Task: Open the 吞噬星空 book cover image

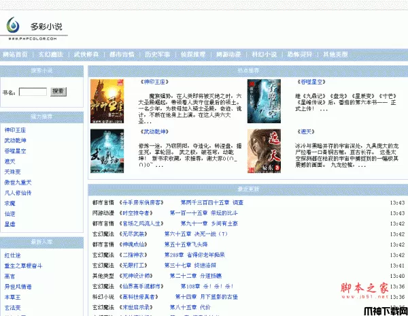Action: [265, 98]
